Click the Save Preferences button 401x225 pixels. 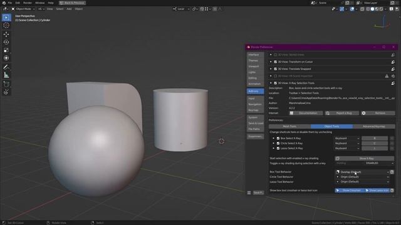click(258, 192)
